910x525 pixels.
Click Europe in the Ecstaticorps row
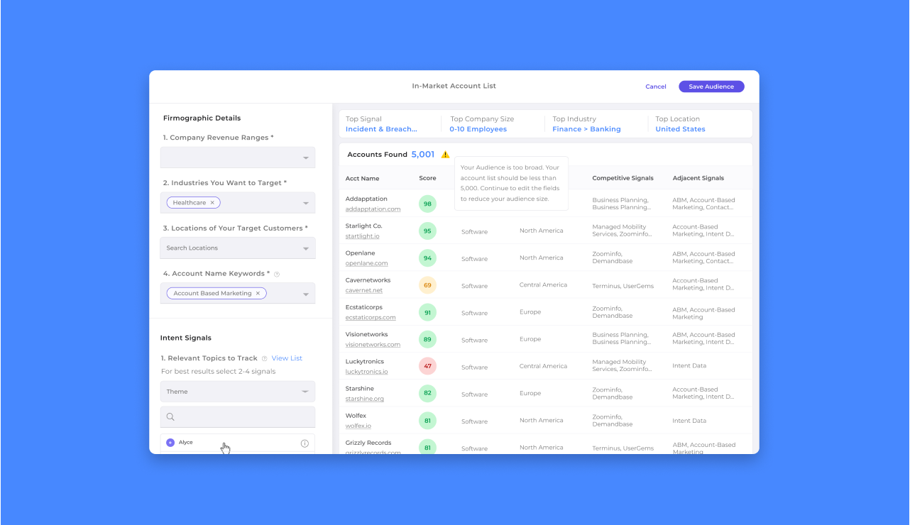click(x=530, y=312)
